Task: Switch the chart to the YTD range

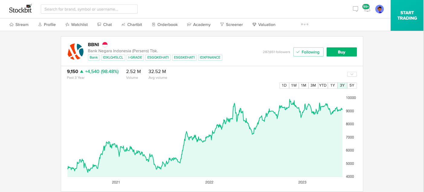Action: point(323,85)
